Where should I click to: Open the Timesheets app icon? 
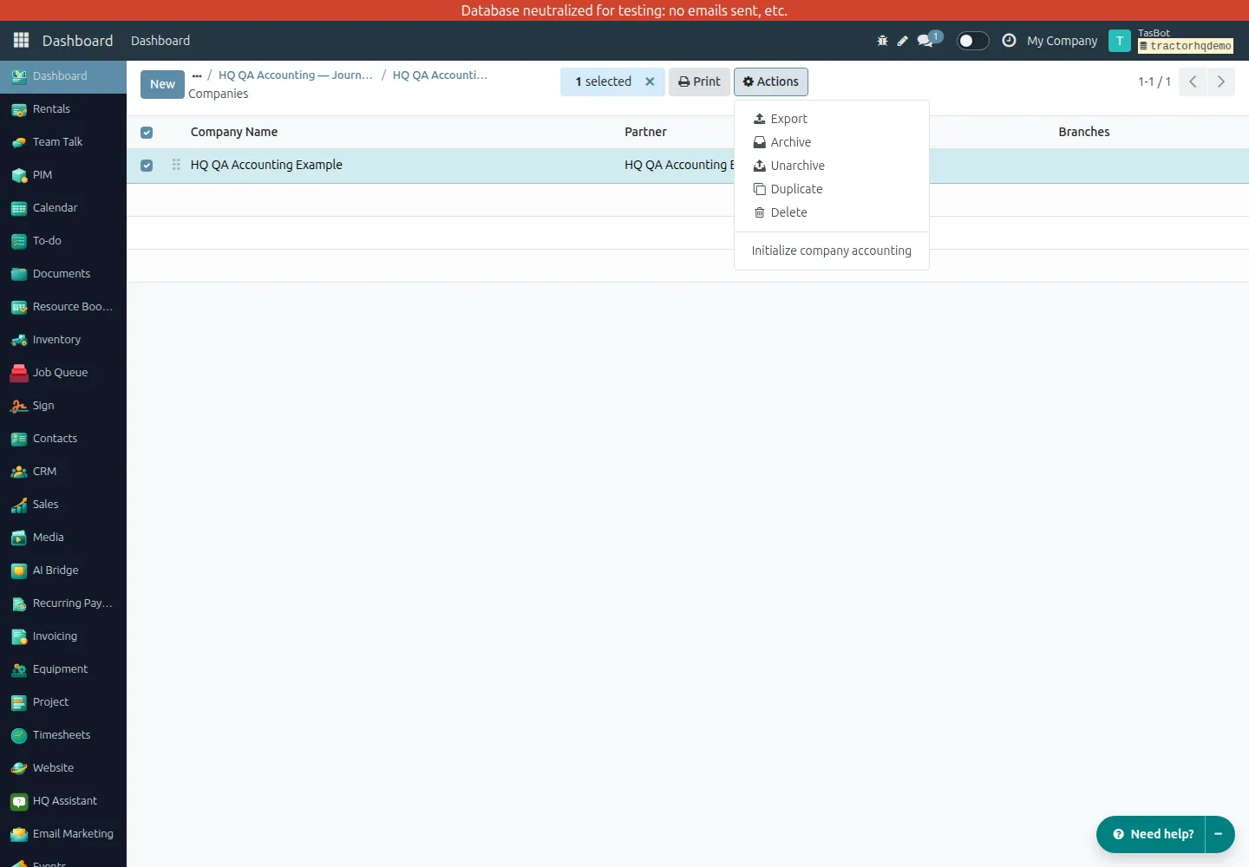(19, 735)
